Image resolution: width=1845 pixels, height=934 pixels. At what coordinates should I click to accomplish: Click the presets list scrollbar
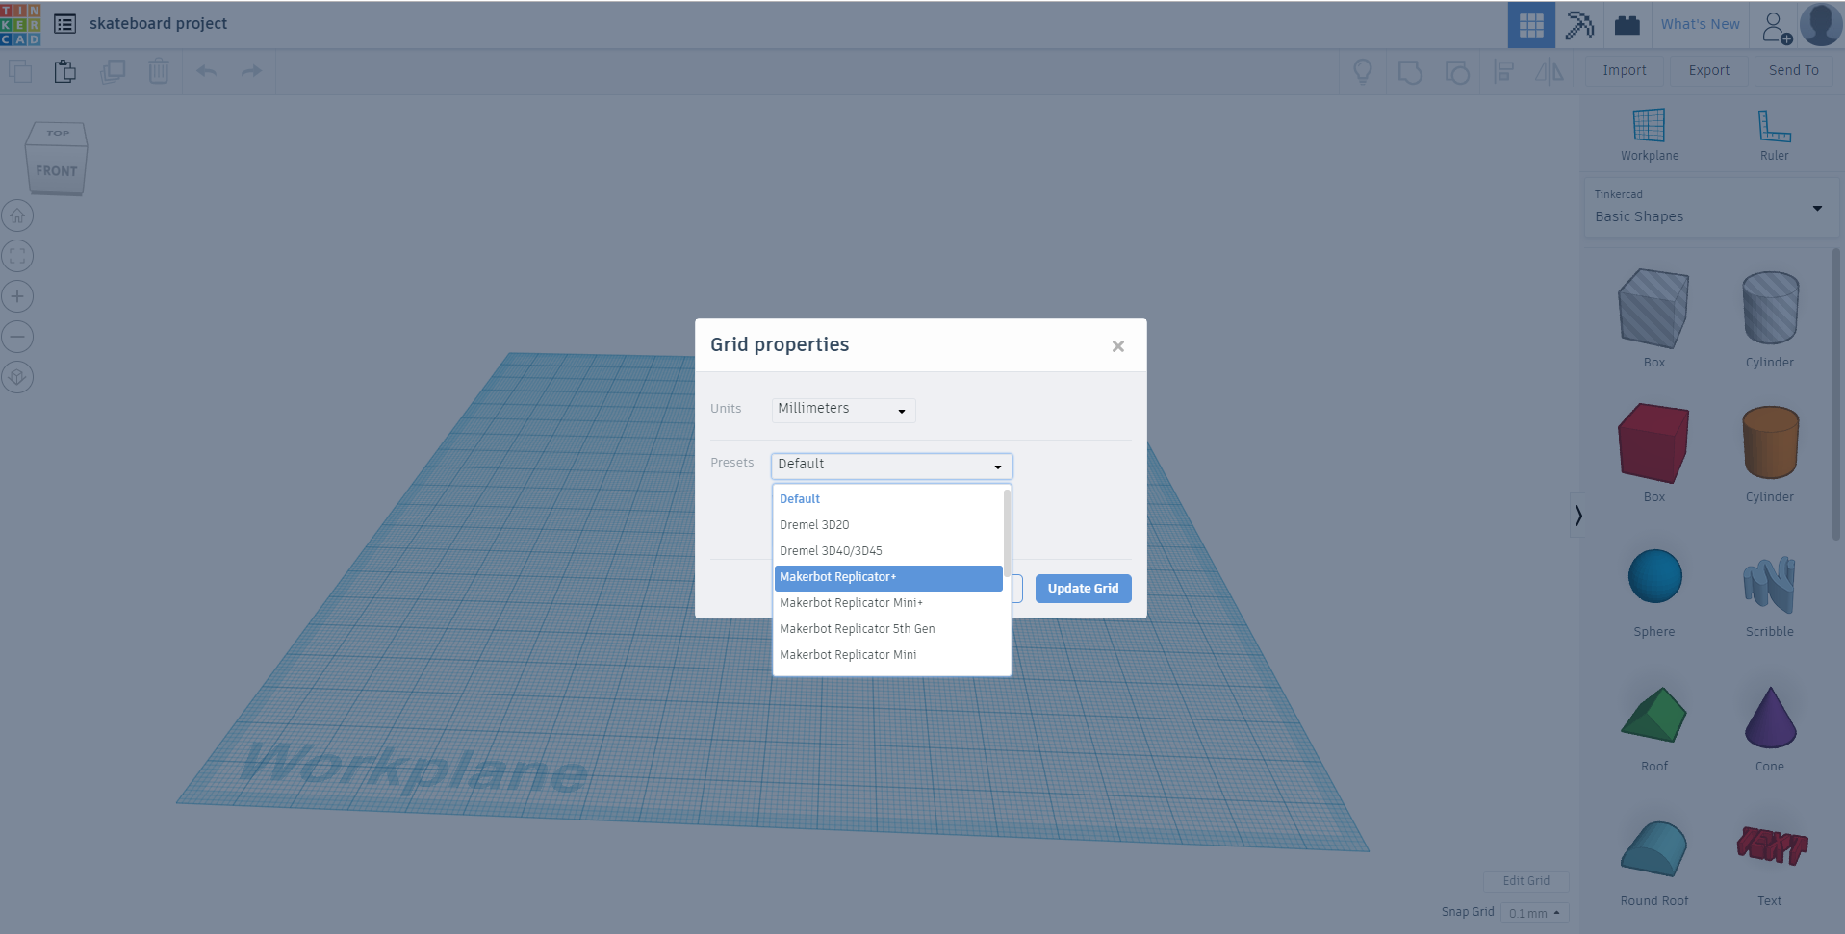click(1007, 534)
